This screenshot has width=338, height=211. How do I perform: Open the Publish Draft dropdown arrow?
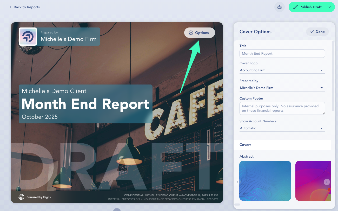click(x=329, y=7)
